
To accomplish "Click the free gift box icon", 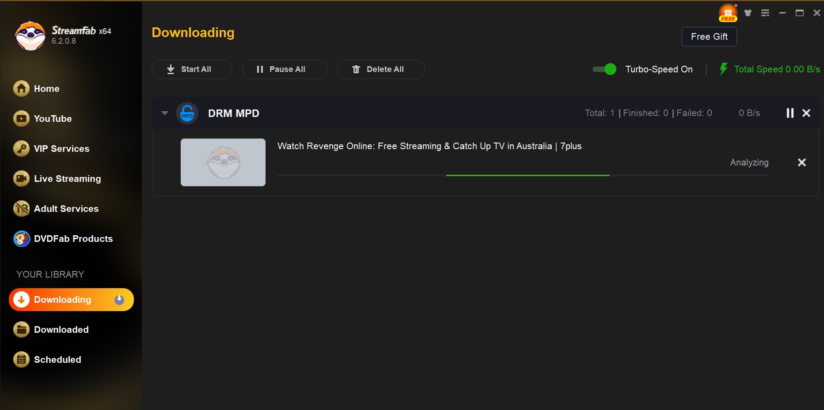I will [x=728, y=13].
